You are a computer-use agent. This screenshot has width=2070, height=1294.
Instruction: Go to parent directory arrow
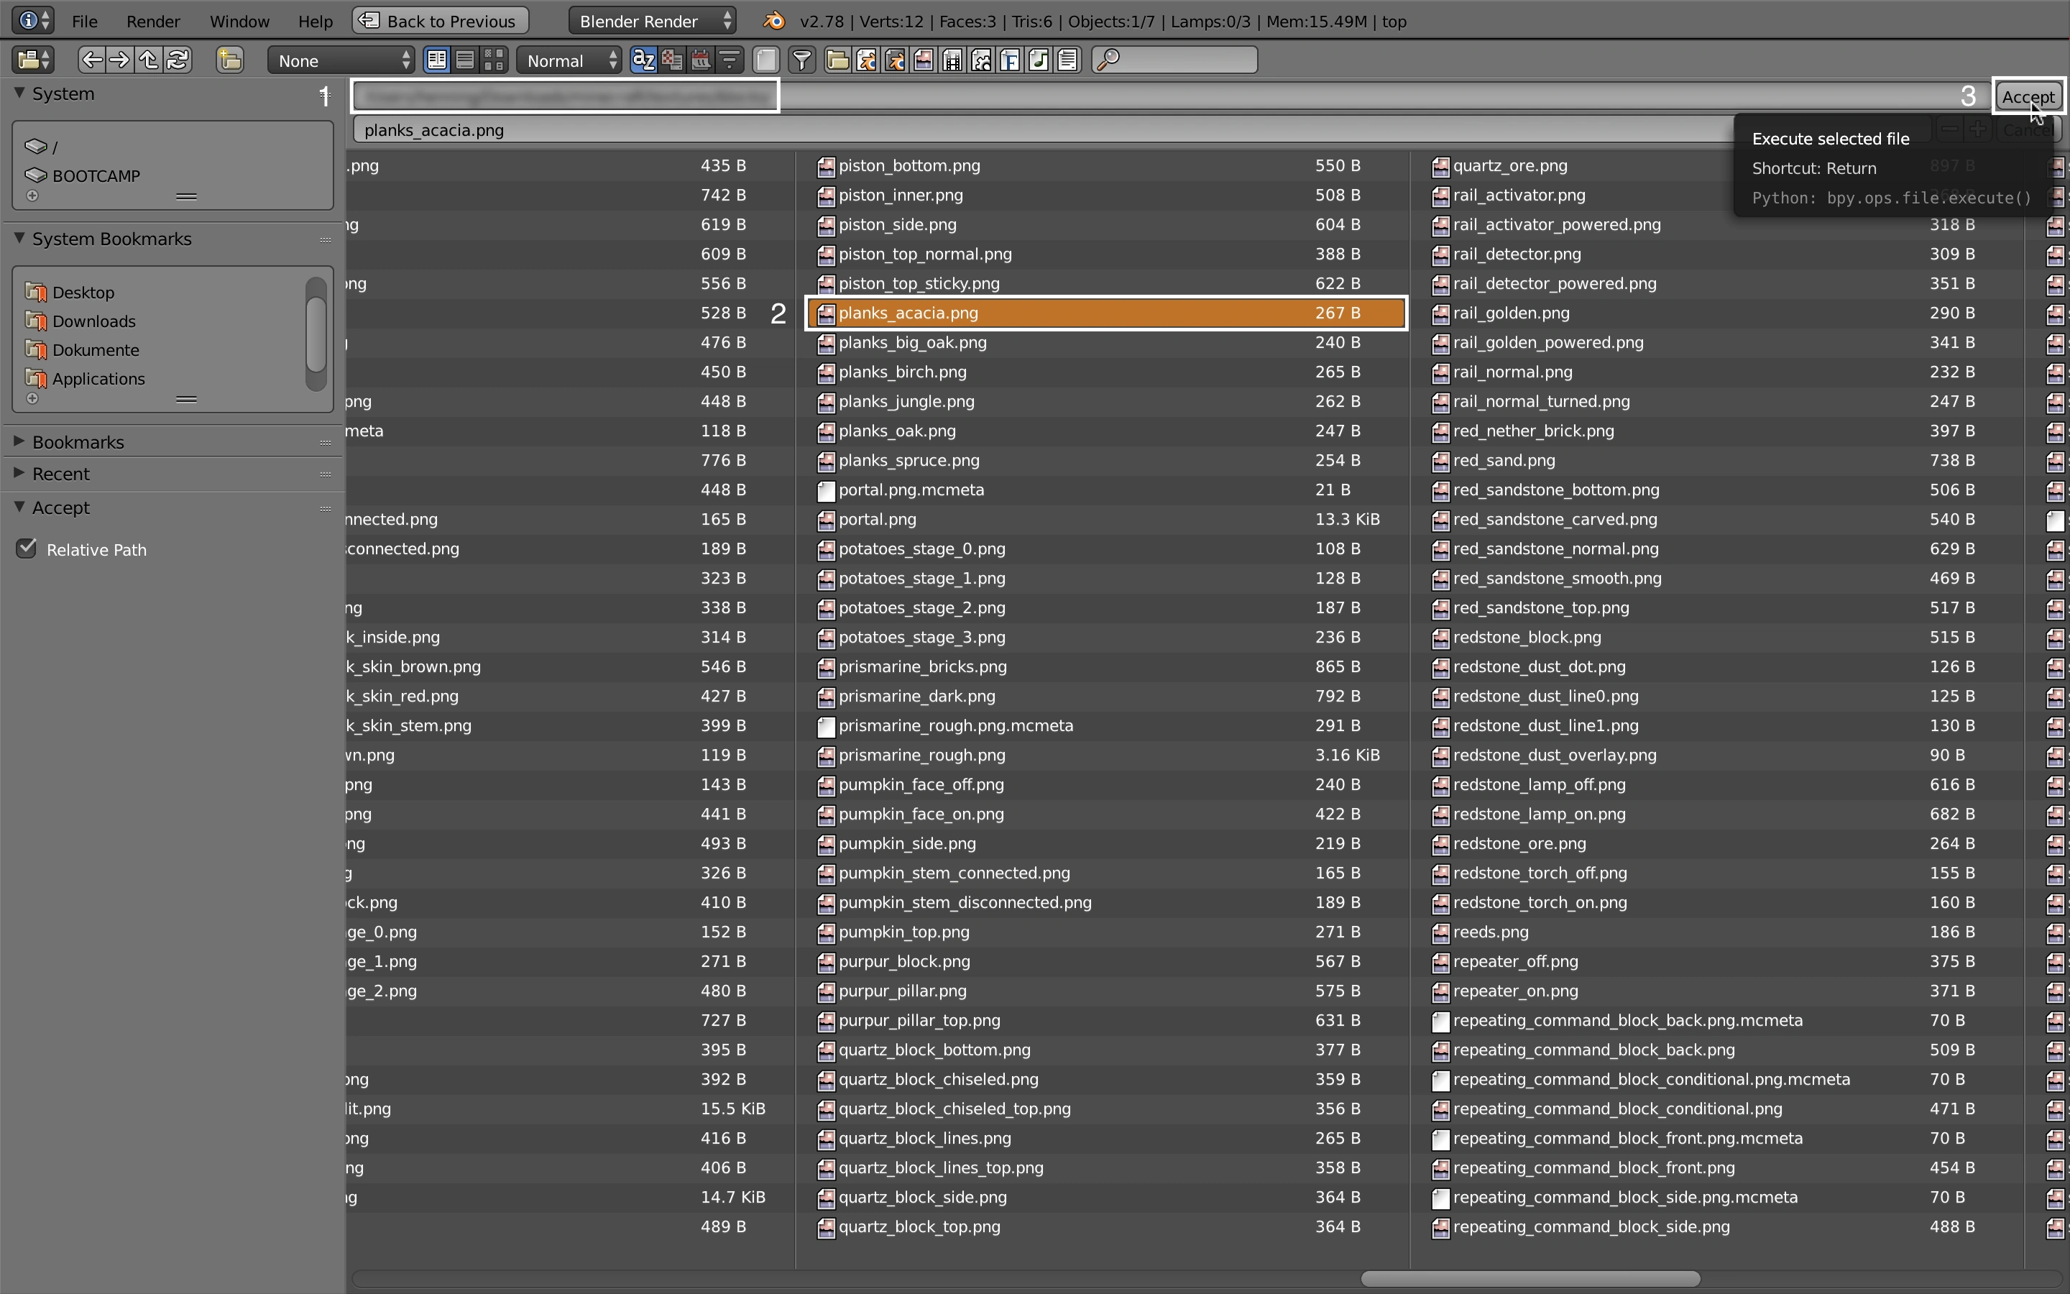coord(149,60)
